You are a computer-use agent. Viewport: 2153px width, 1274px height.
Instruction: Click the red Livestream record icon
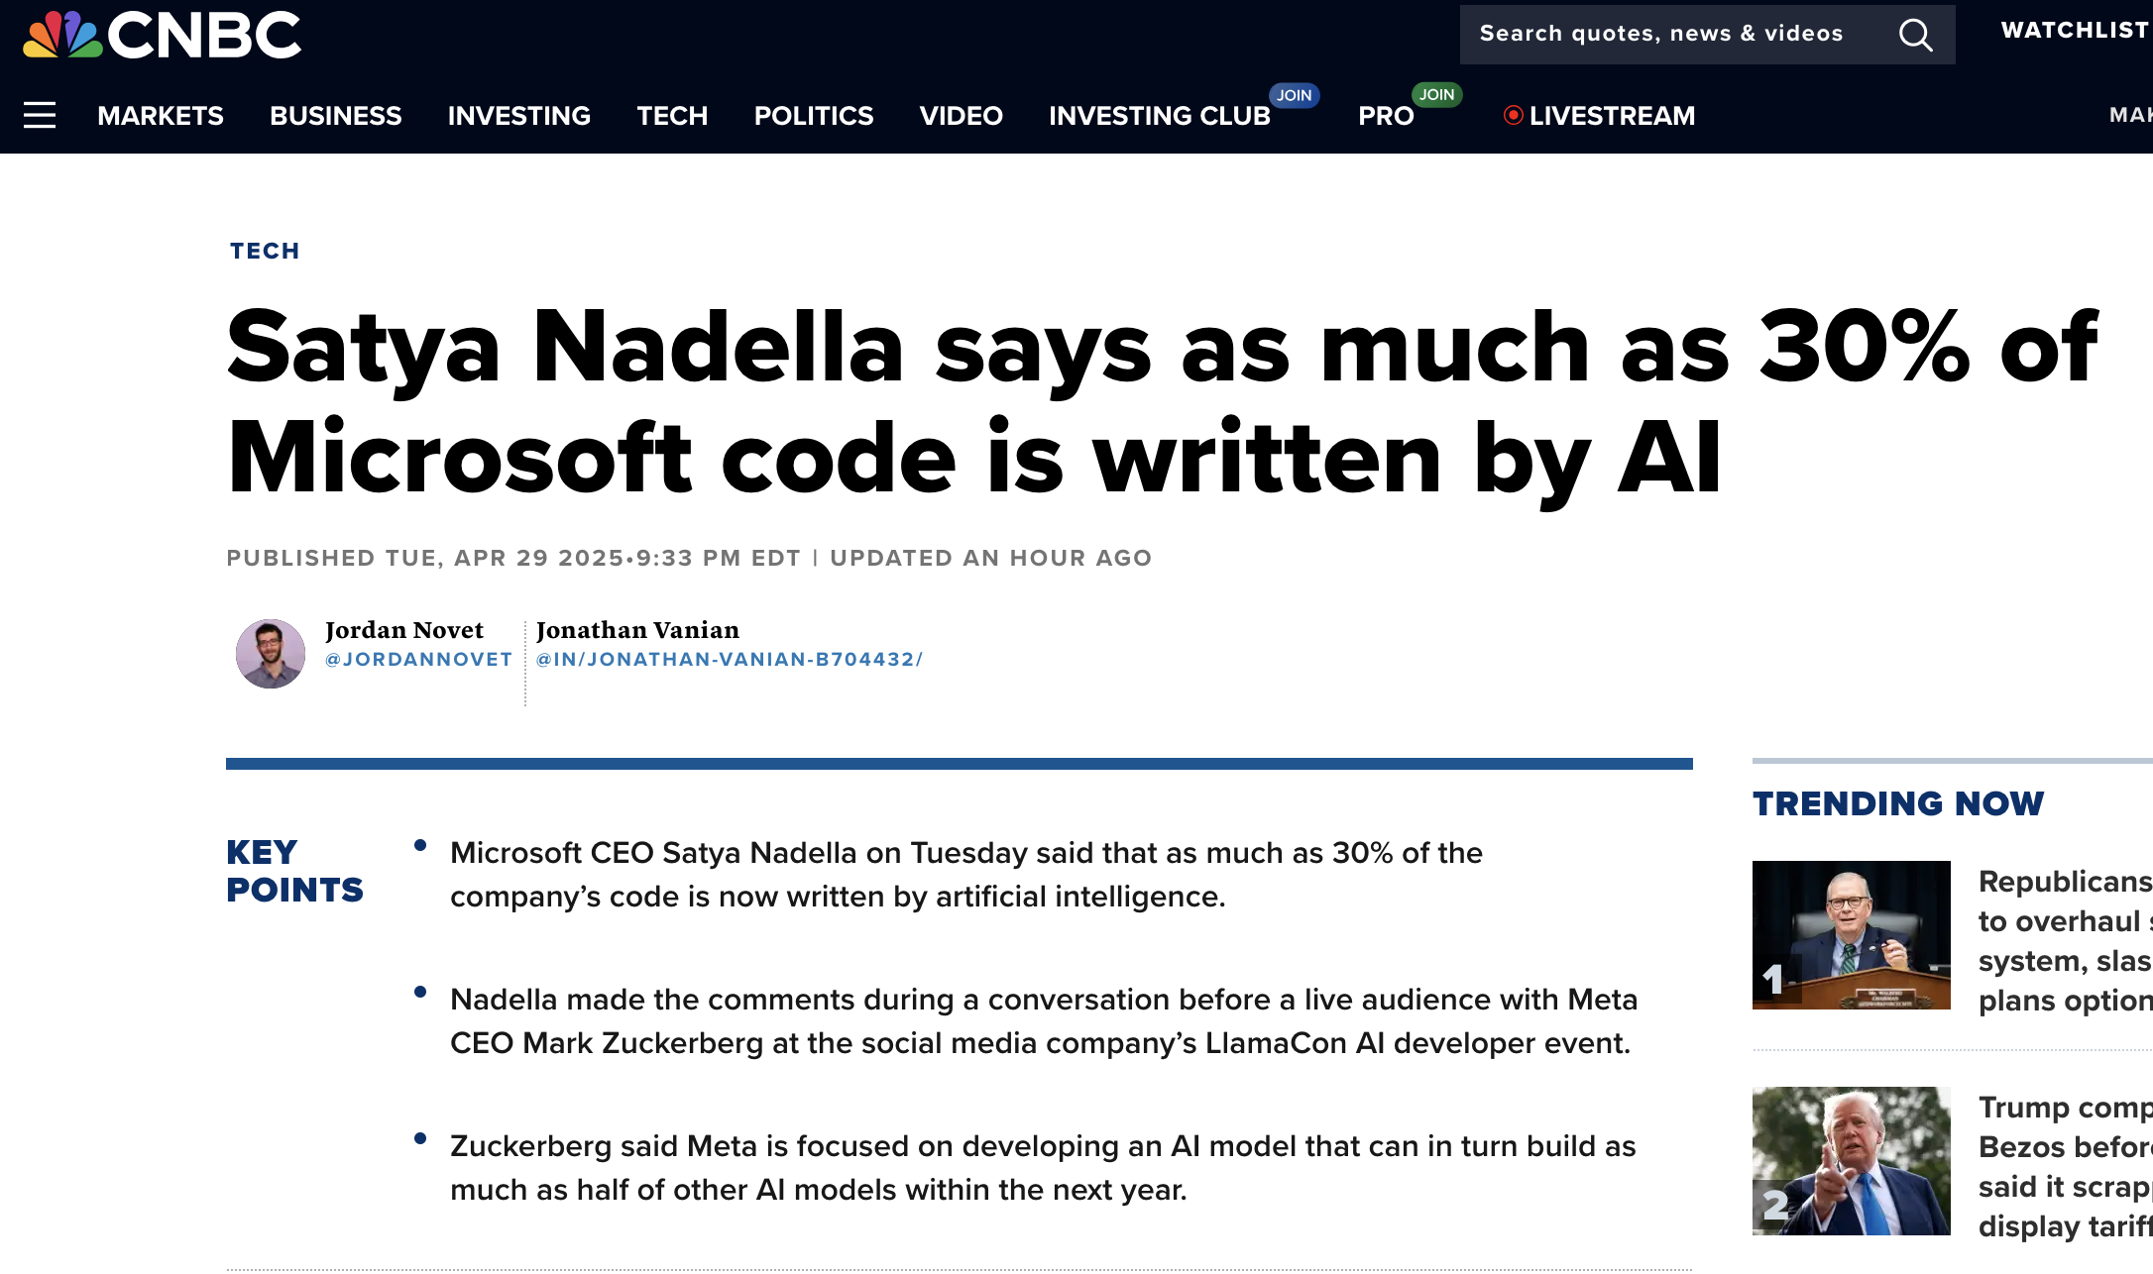[1513, 115]
